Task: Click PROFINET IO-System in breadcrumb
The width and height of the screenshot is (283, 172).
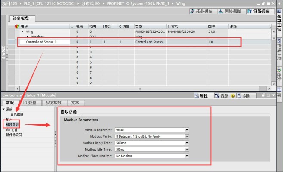Action: click(x=138, y=3)
